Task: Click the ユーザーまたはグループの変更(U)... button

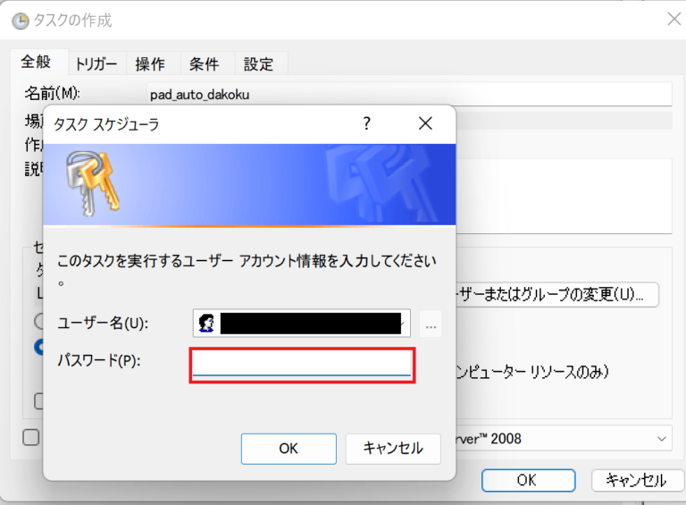Action: click(557, 294)
